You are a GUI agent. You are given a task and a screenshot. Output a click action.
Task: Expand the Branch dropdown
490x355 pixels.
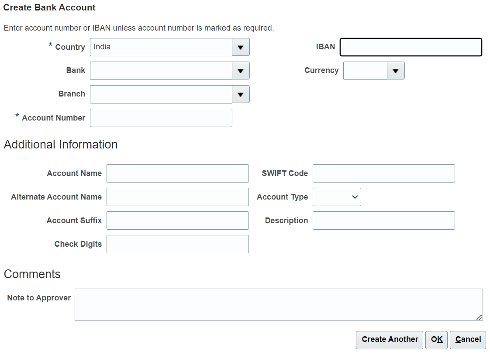pos(240,94)
